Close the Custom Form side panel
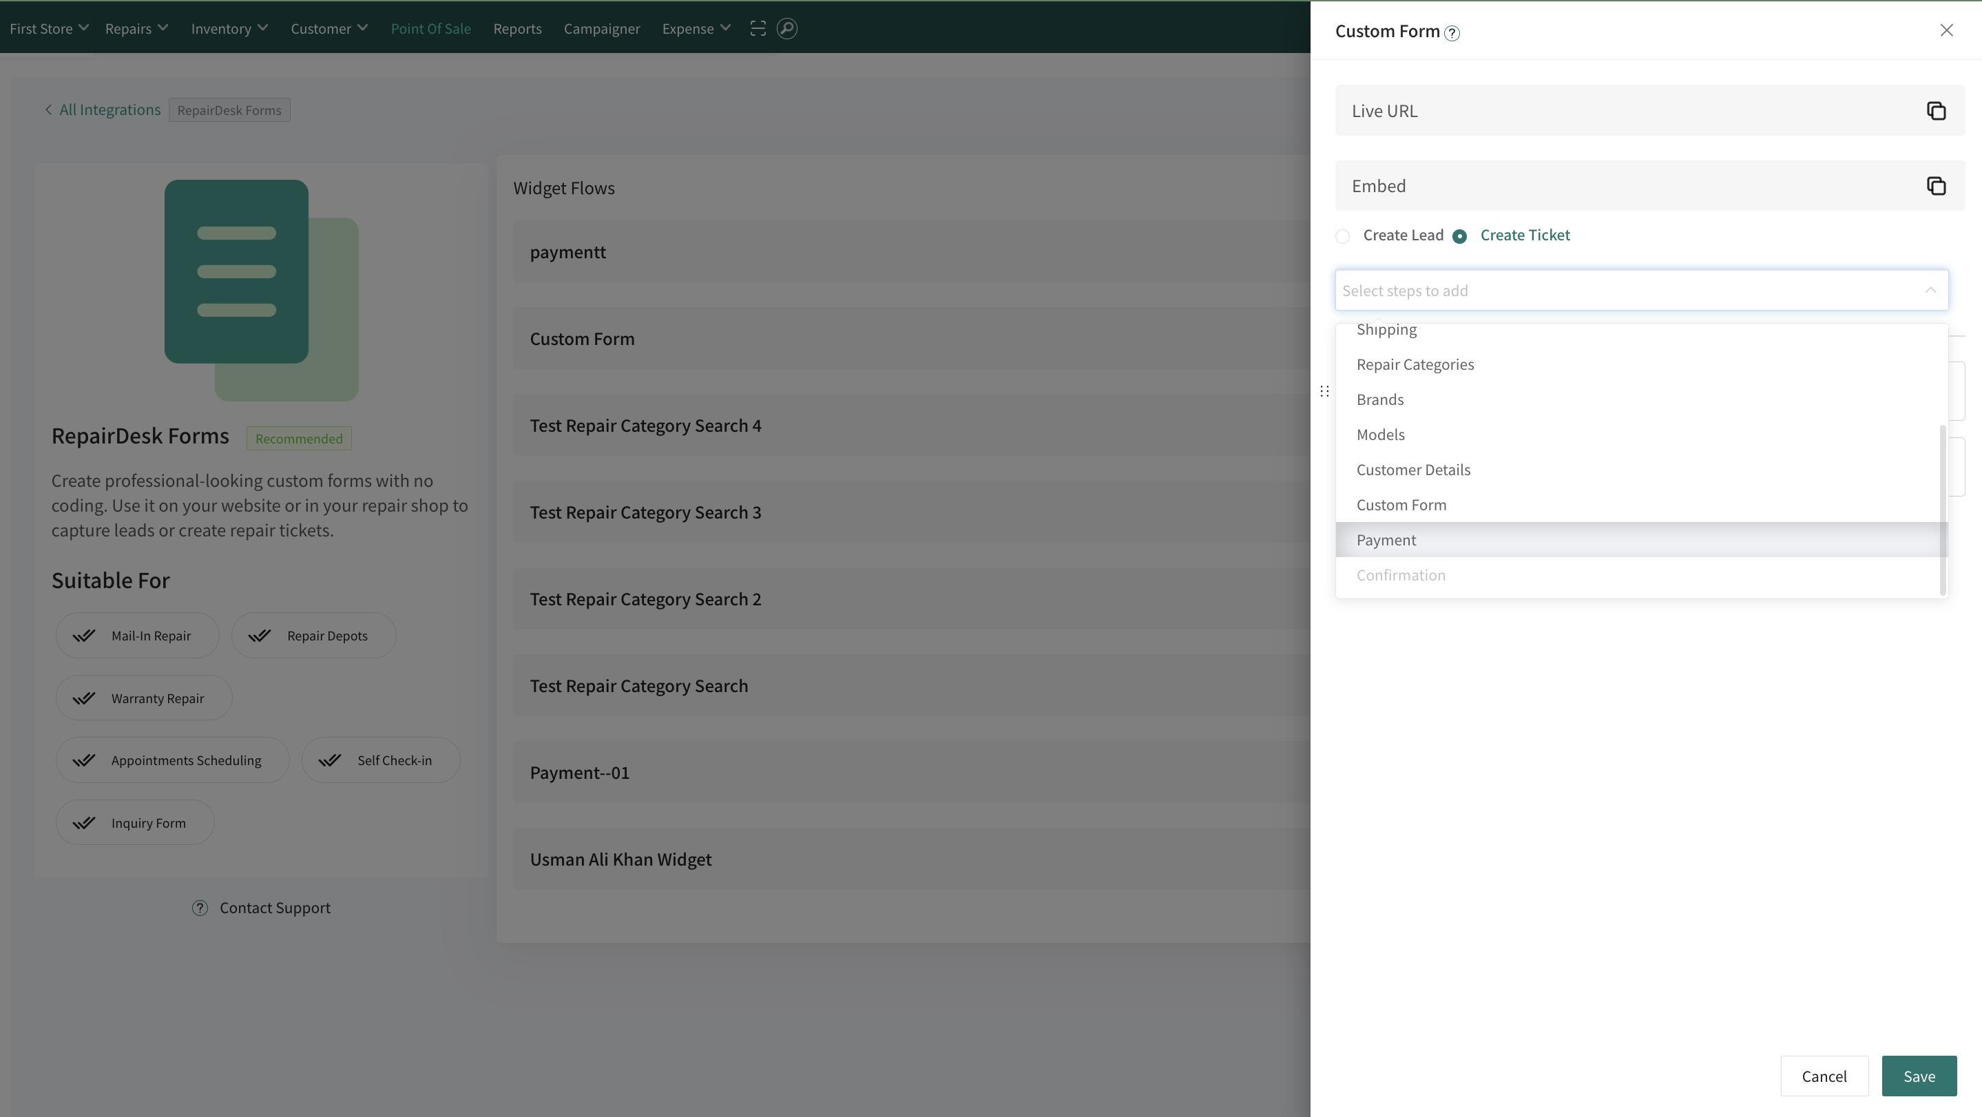The height and width of the screenshot is (1117, 1982). coord(1947,30)
